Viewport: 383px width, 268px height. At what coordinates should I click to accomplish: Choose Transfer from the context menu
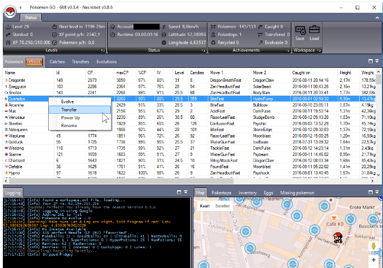[x=68, y=109]
